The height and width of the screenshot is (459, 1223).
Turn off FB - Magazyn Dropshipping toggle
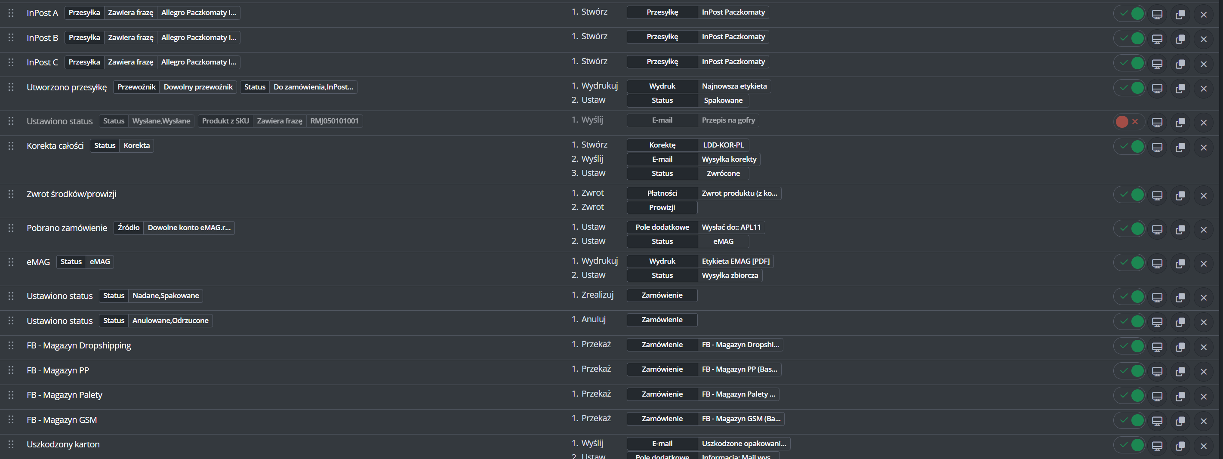click(1128, 346)
